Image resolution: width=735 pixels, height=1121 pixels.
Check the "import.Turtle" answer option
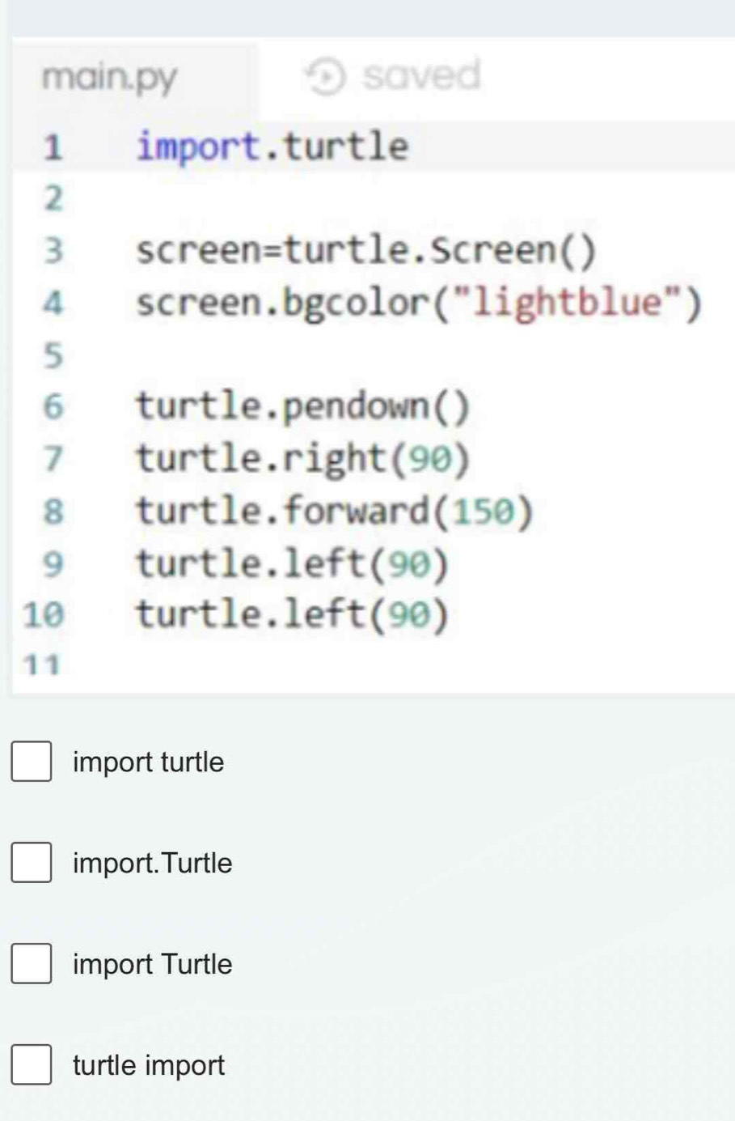[x=31, y=862]
